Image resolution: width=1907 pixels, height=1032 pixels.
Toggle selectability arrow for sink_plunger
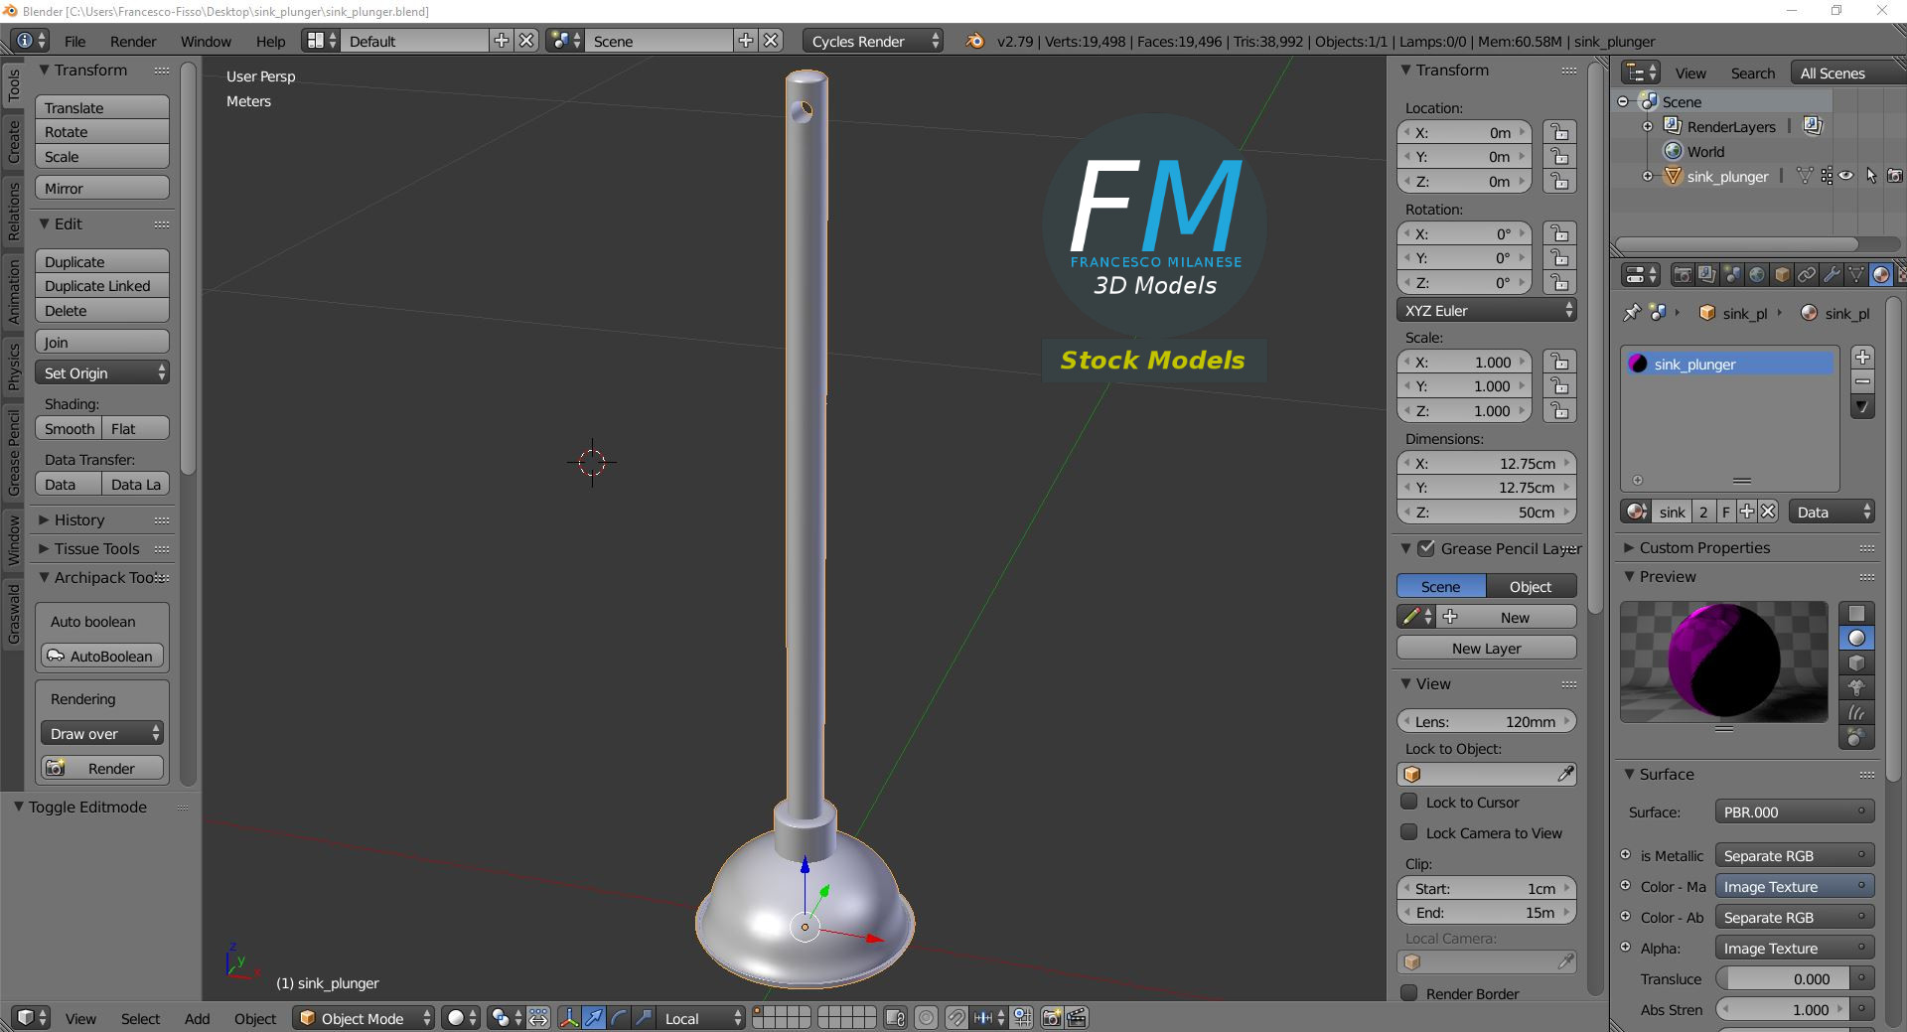[x=1871, y=176]
